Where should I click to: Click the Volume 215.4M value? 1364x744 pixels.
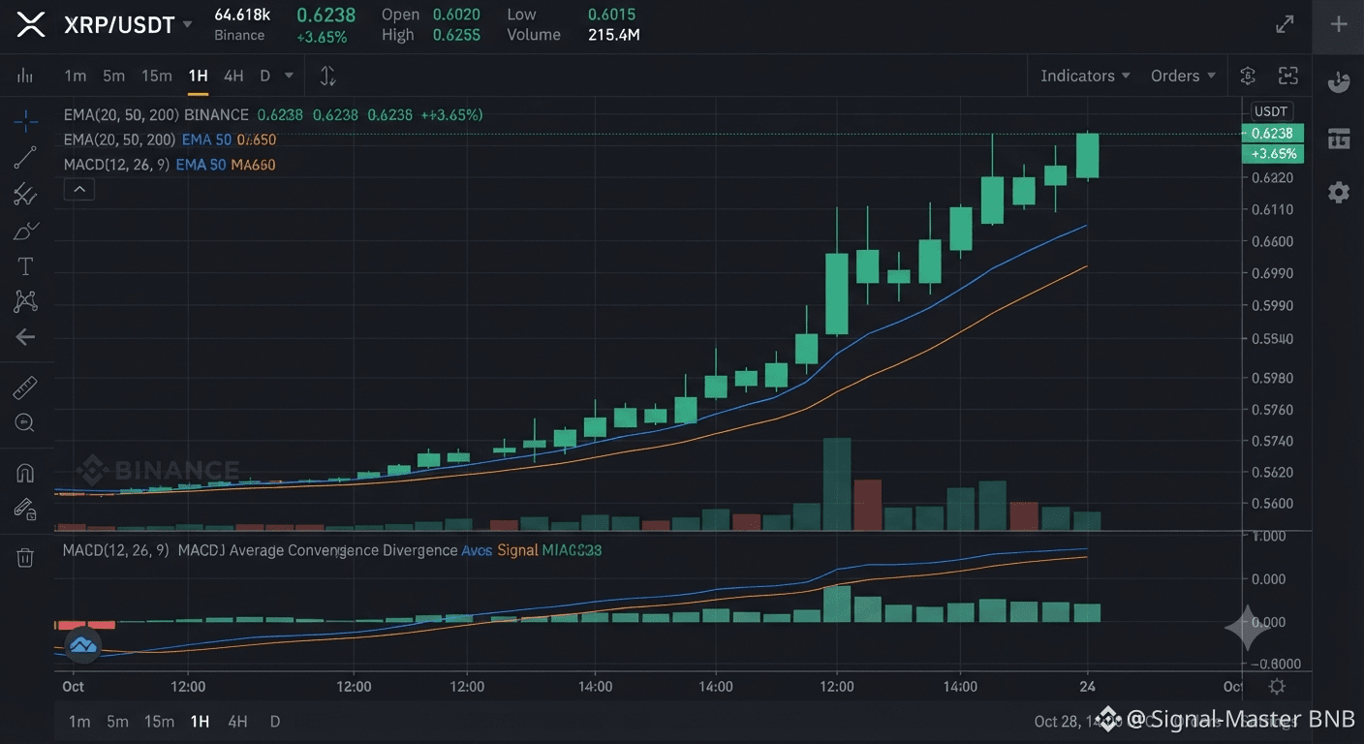coord(613,35)
